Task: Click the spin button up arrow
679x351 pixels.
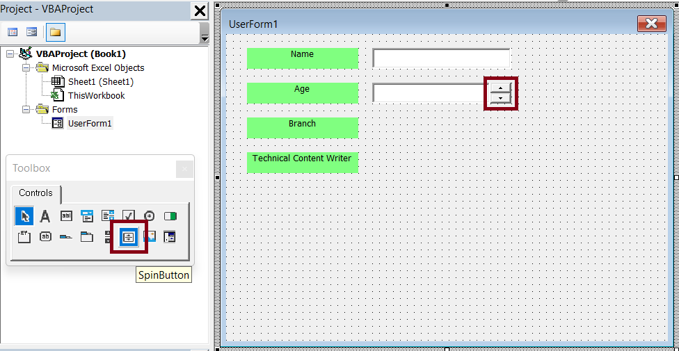Action: [x=501, y=88]
